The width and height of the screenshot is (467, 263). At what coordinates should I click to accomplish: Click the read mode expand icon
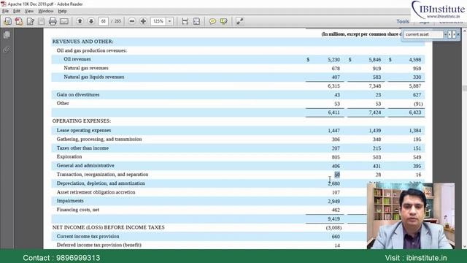tap(240, 21)
